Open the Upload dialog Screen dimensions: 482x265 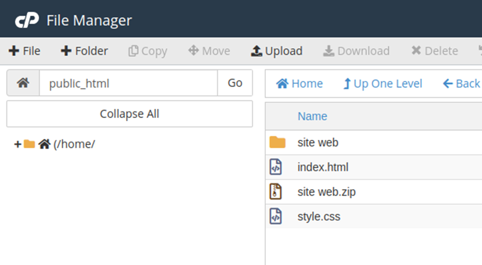276,51
